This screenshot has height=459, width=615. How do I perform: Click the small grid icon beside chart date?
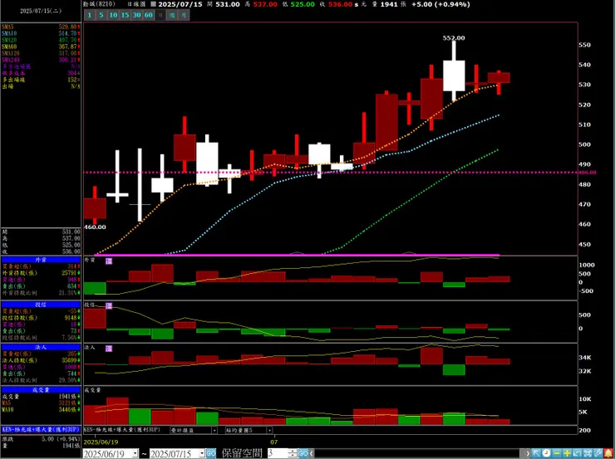tap(154, 4)
